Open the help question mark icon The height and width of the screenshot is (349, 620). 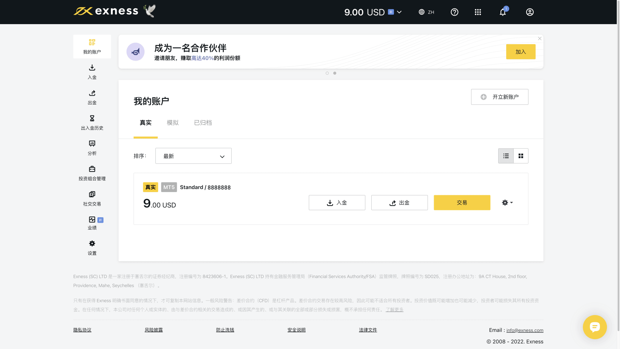click(x=454, y=12)
